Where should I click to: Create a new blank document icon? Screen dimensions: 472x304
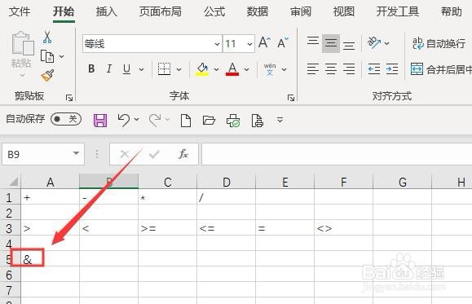(185, 121)
